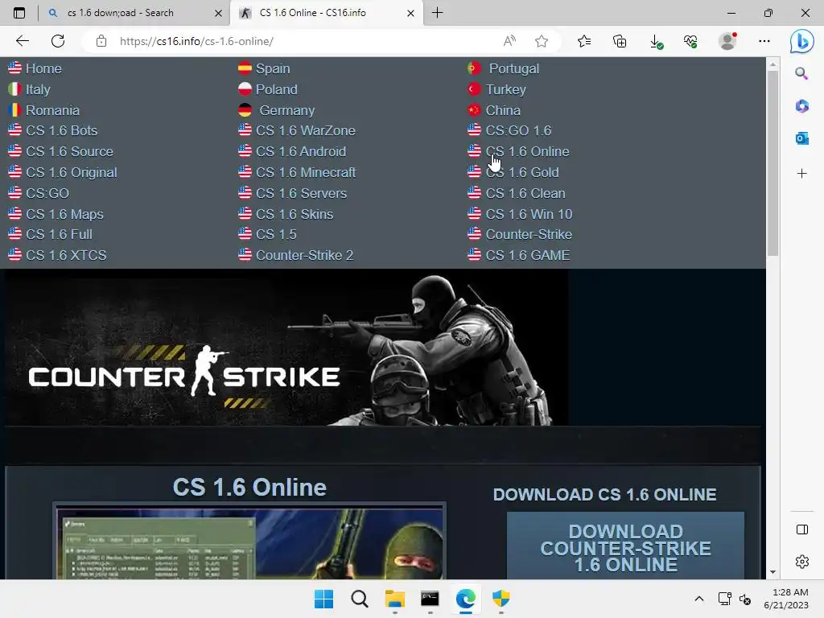Open the Romania language link
Screen dimensions: 824x618
pos(52,110)
